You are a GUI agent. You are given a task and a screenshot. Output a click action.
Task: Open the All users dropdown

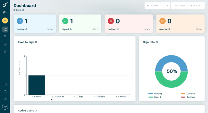point(157,5)
